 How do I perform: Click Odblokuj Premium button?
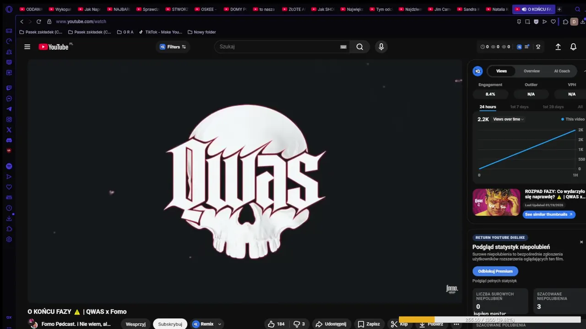coord(495,271)
